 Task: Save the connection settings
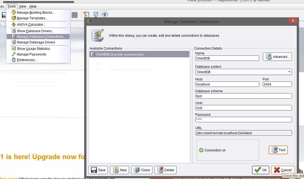98,170
